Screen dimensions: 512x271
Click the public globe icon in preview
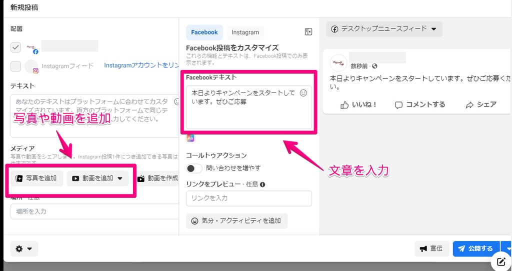[x=374, y=66]
